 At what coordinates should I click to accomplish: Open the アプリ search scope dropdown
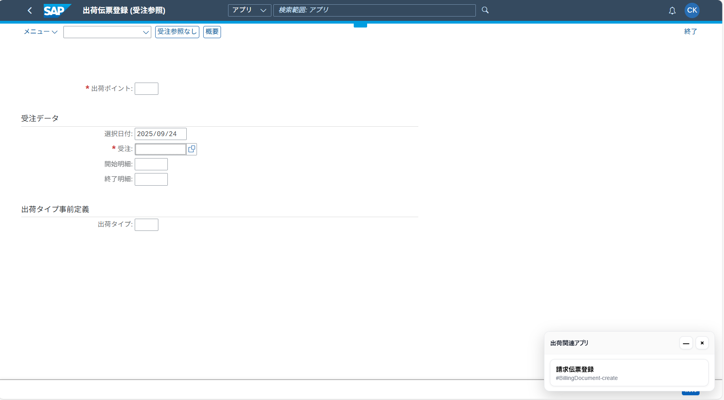249,10
